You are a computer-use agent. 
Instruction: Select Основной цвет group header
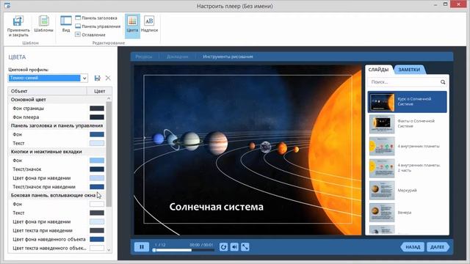click(x=28, y=100)
